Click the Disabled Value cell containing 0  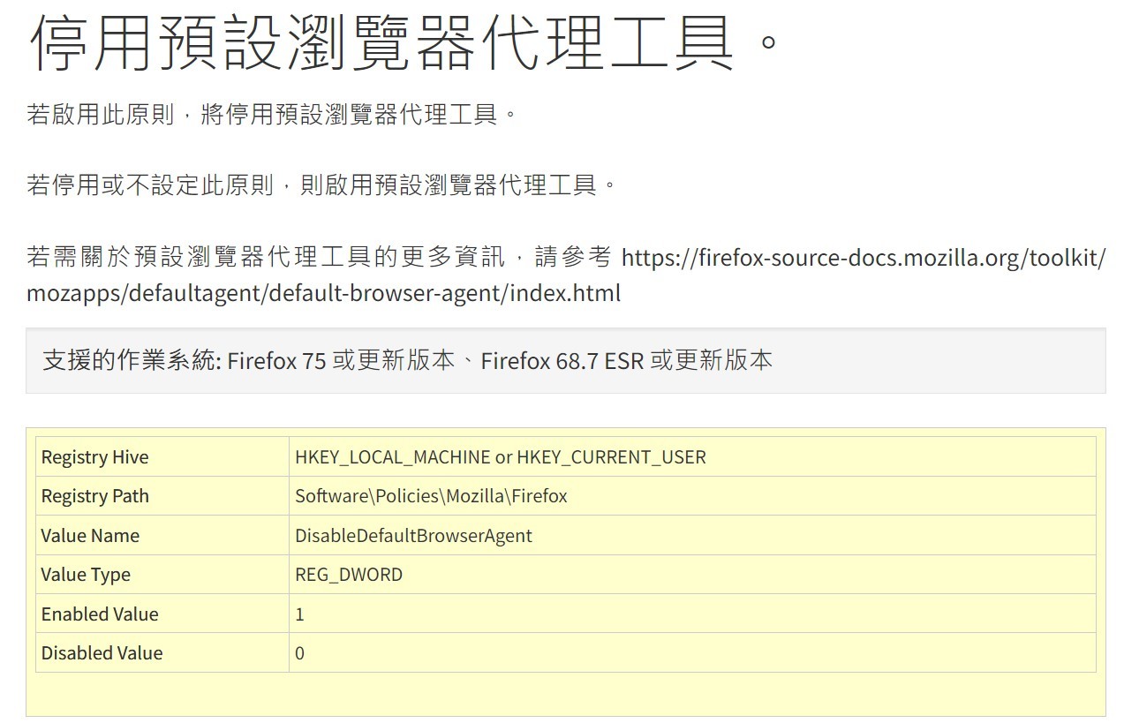click(692, 653)
